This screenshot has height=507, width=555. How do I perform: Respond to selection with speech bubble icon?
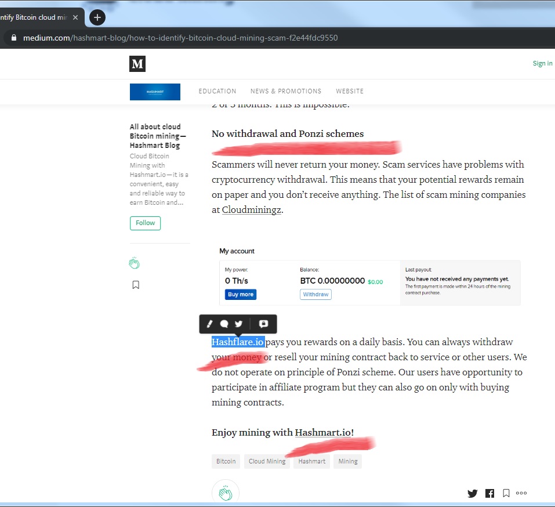pyautogui.click(x=224, y=324)
